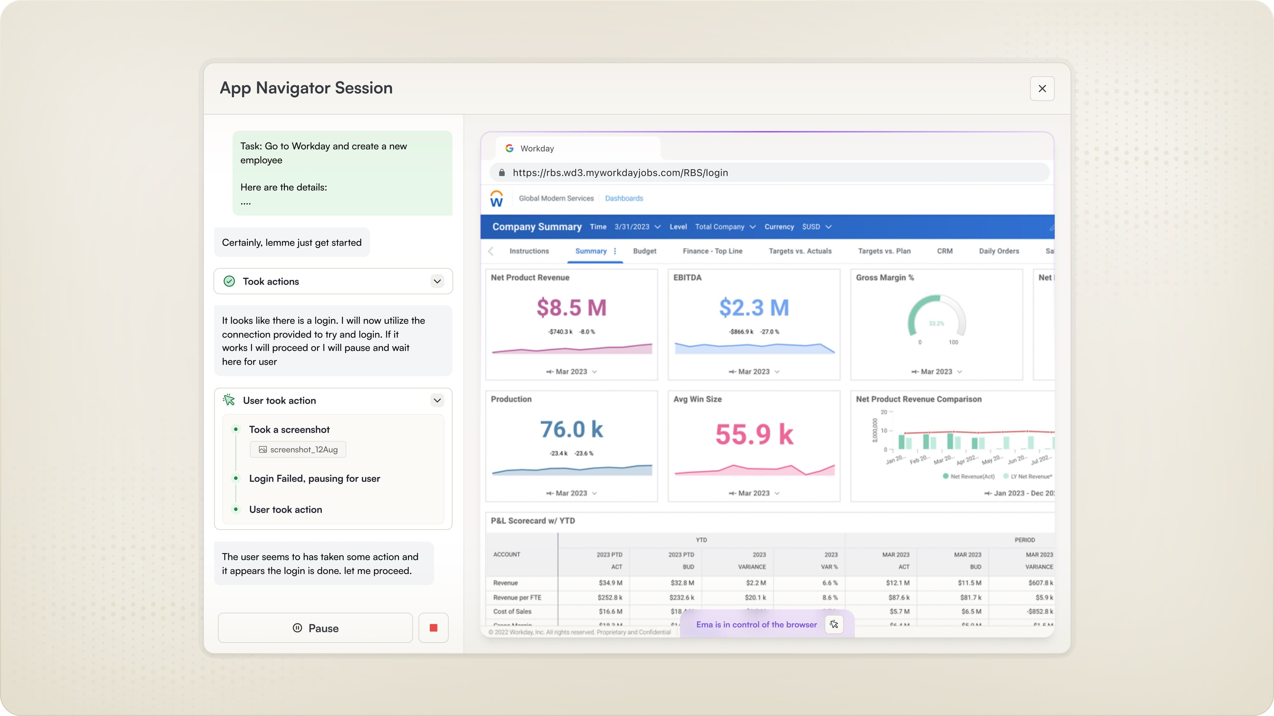Image resolution: width=1274 pixels, height=716 pixels.
Task: Click the take-control cursor icon near Ema banner
Action: (834, 625)
